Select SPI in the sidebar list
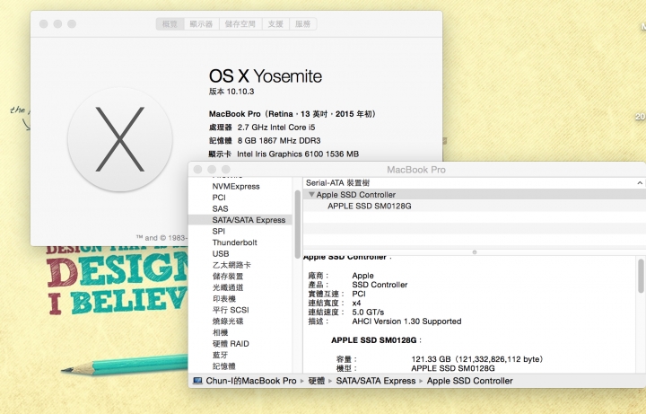646x414 pixels. [x=218, y=231]
